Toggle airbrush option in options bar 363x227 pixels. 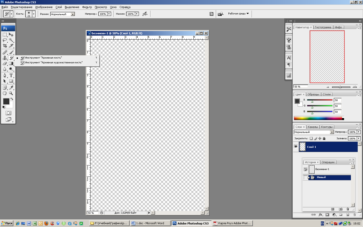coord(145,14)
